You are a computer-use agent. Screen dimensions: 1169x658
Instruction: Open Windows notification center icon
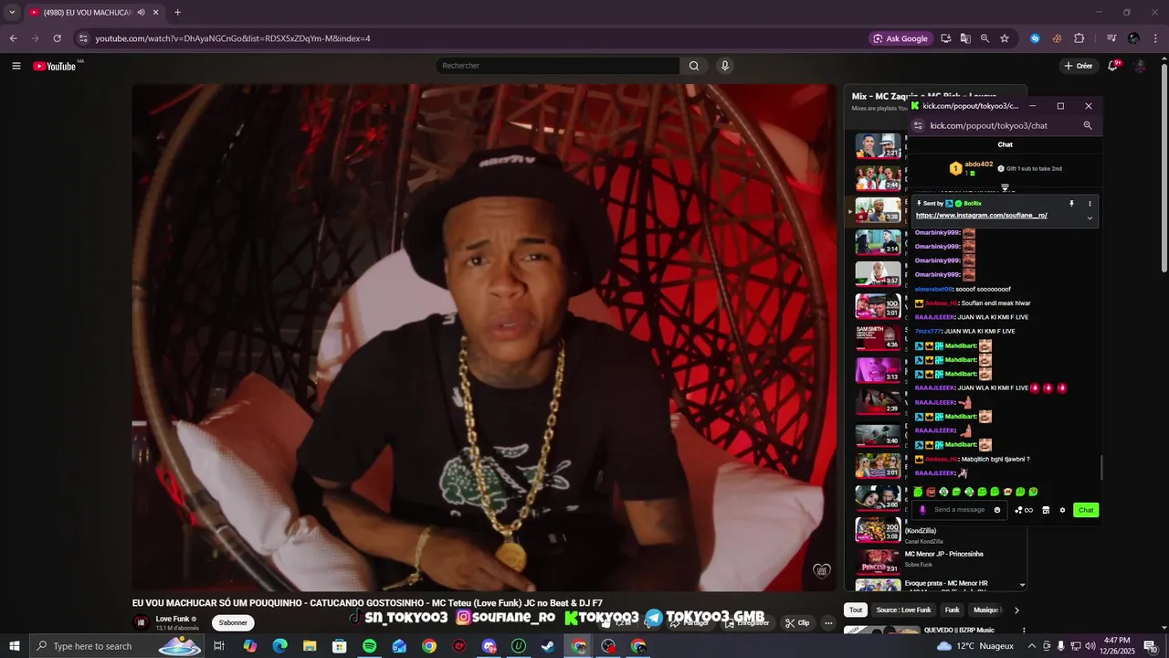pos(1150,646)
